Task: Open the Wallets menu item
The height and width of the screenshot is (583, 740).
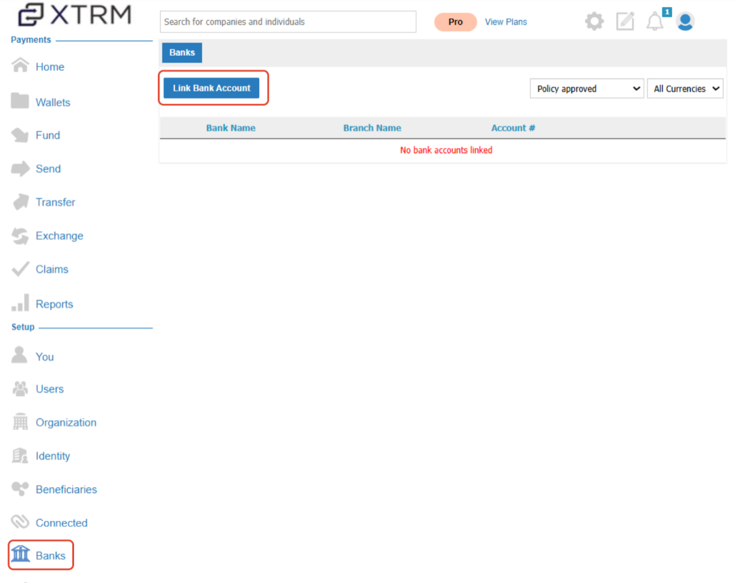Action: [53, 103]
